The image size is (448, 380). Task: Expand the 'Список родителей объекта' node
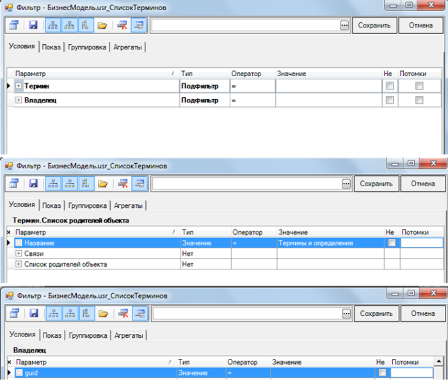point(19,264)
